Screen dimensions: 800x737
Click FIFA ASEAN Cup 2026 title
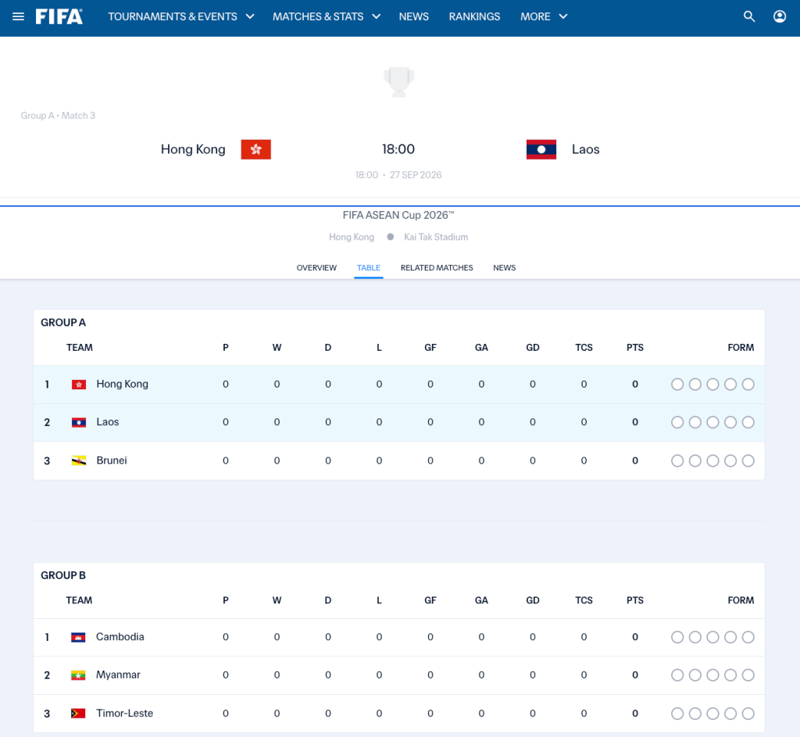click(398, 215)
